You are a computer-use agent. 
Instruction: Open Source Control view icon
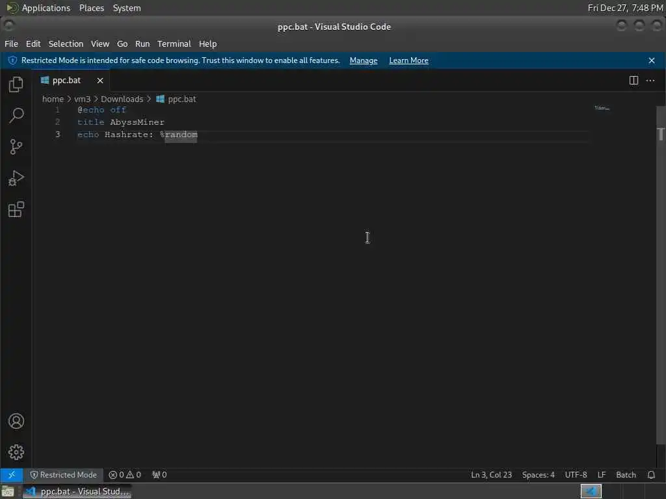coord(16,147)
